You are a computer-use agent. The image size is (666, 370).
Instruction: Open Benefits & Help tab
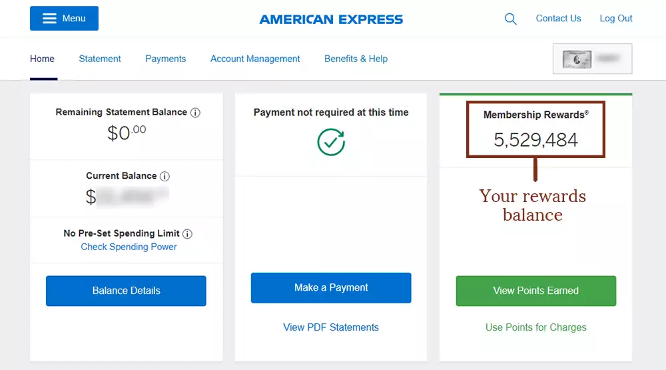click(x=356, y=59)
